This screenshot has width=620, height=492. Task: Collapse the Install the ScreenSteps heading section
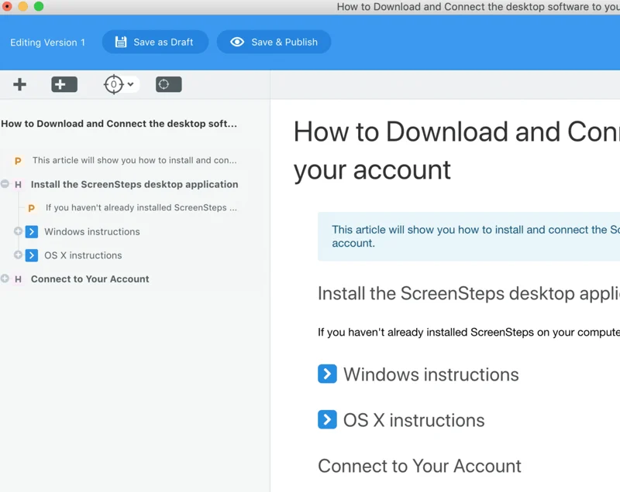click(5, 183)
